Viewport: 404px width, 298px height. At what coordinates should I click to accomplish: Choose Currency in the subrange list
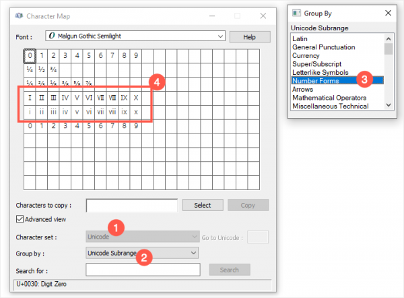tap(337, 56)
